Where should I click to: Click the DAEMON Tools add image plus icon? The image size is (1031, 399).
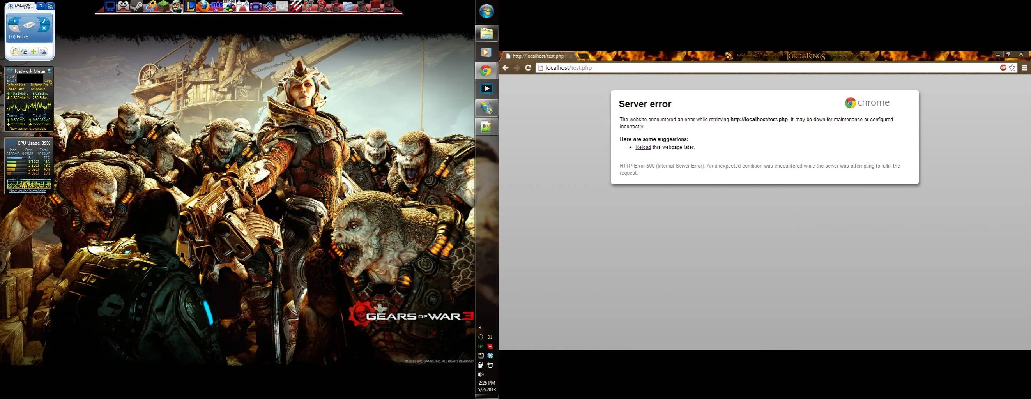[34, 51]
